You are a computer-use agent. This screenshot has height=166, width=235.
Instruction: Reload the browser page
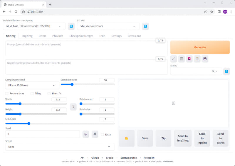coord(16,12)
